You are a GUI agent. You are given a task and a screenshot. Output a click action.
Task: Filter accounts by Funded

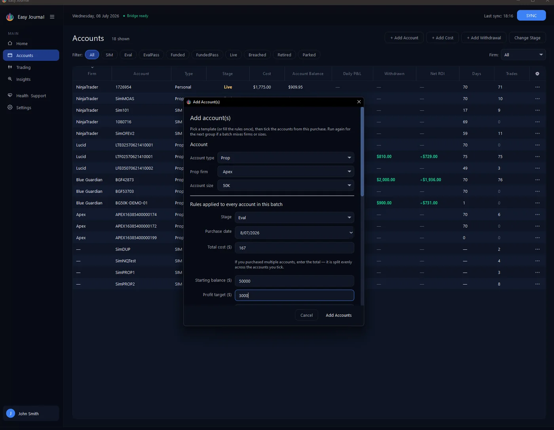click(178, 55)
